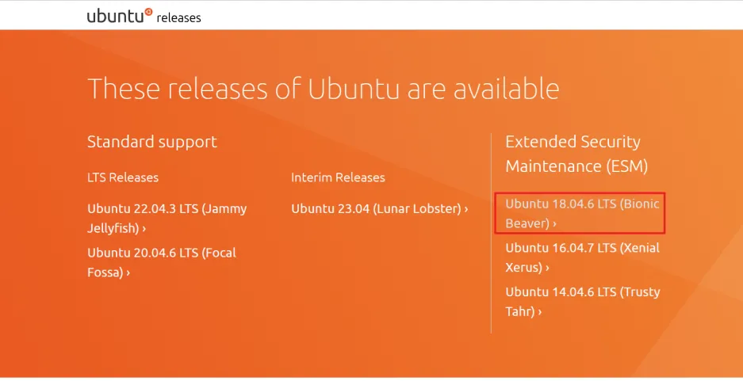Click the 'Interim Releases' subheading
Image resolution: width=743 pixels, height=381 pixels.
(x=338, y=177)
